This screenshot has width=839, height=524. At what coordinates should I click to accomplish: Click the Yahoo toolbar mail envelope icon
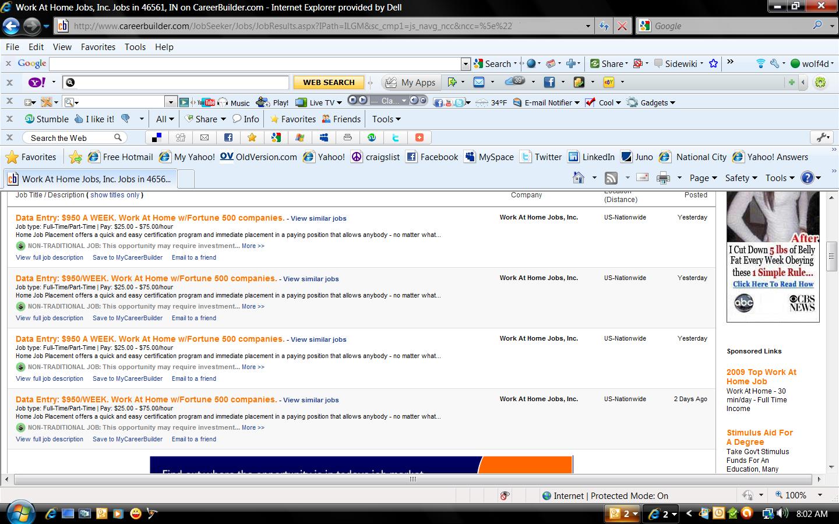pos(479,82)
